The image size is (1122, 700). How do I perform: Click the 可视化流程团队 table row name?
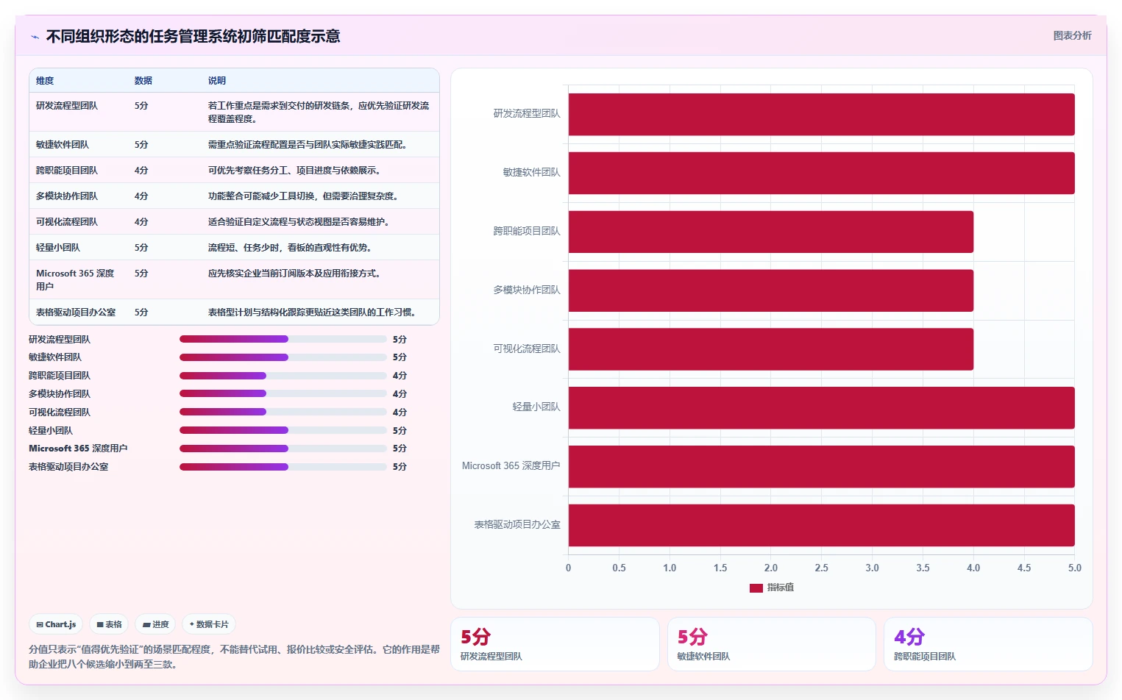(67, 222)
